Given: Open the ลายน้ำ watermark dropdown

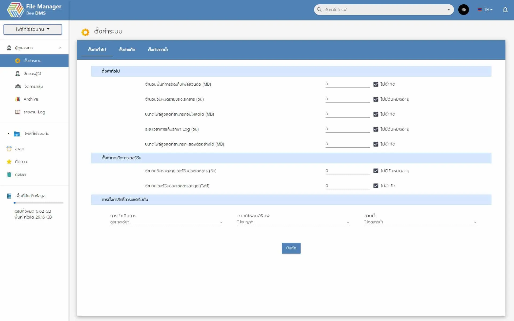Looking at the screenshot, I should point(420,222).
